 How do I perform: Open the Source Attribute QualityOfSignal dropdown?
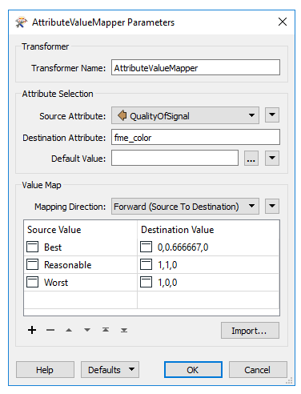point(185,115)
